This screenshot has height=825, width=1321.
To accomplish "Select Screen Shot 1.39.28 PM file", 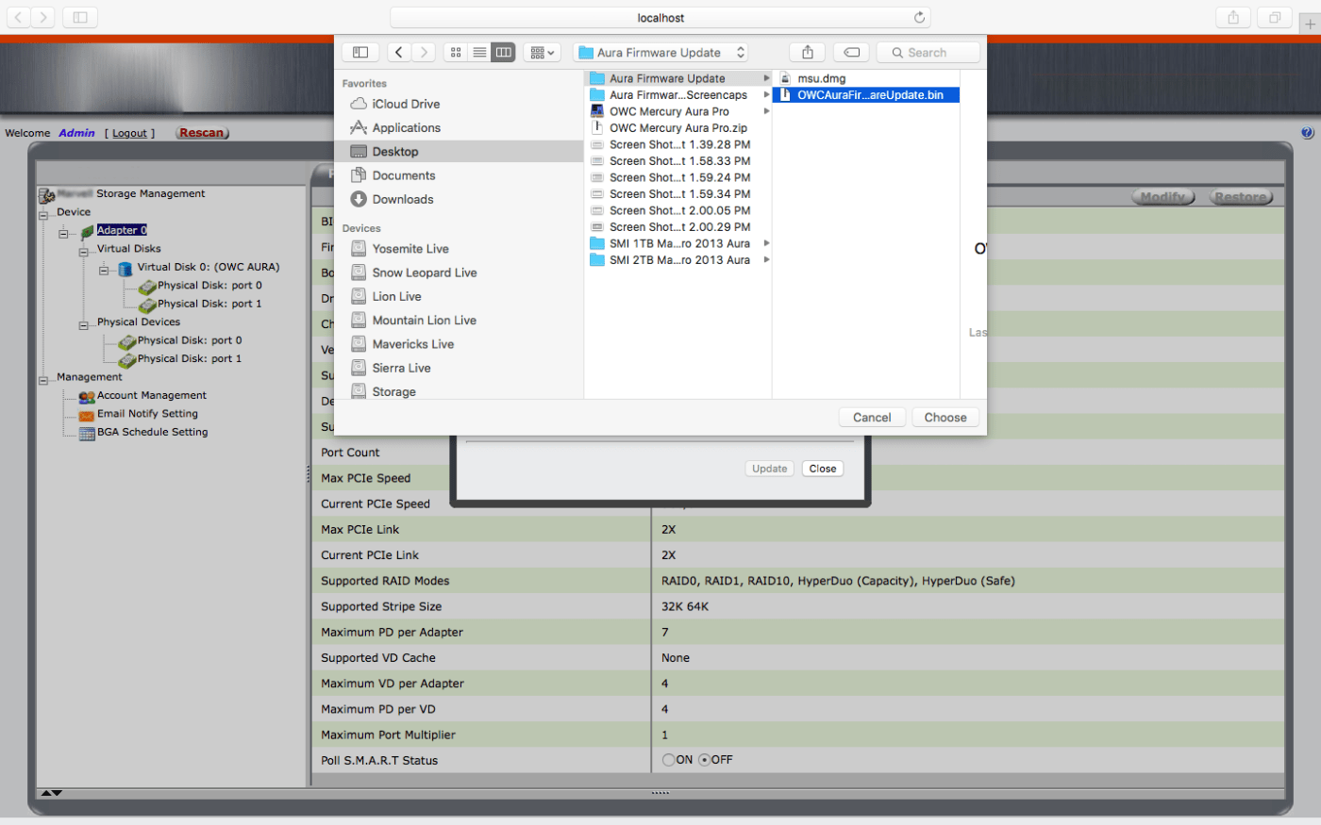I will tap(678, 144).
